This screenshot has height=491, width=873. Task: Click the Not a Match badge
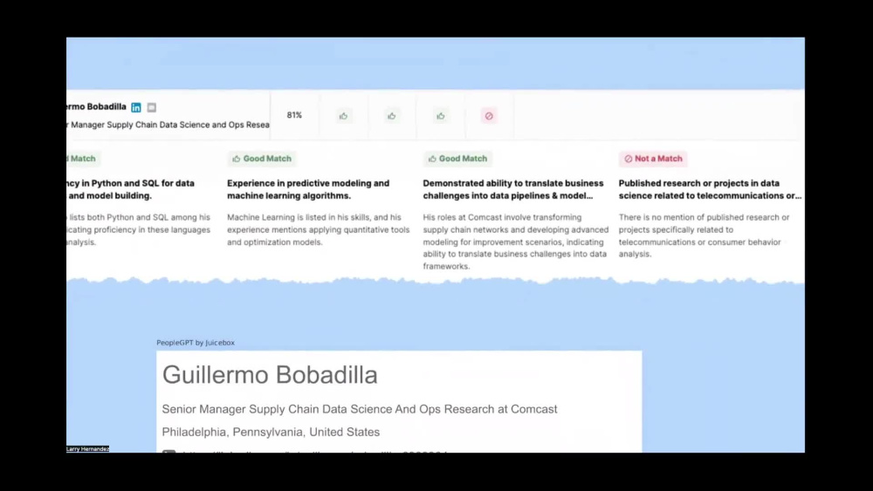(653, 159)
